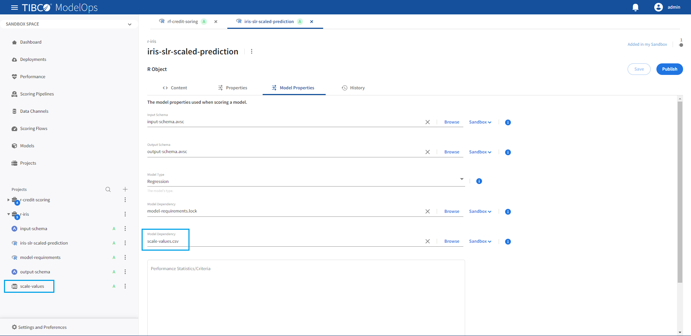Open kebab menu beside iris-slr-scaled-prediction title
Viewport: 691px width, 336px height.
(x=251, y=51)
